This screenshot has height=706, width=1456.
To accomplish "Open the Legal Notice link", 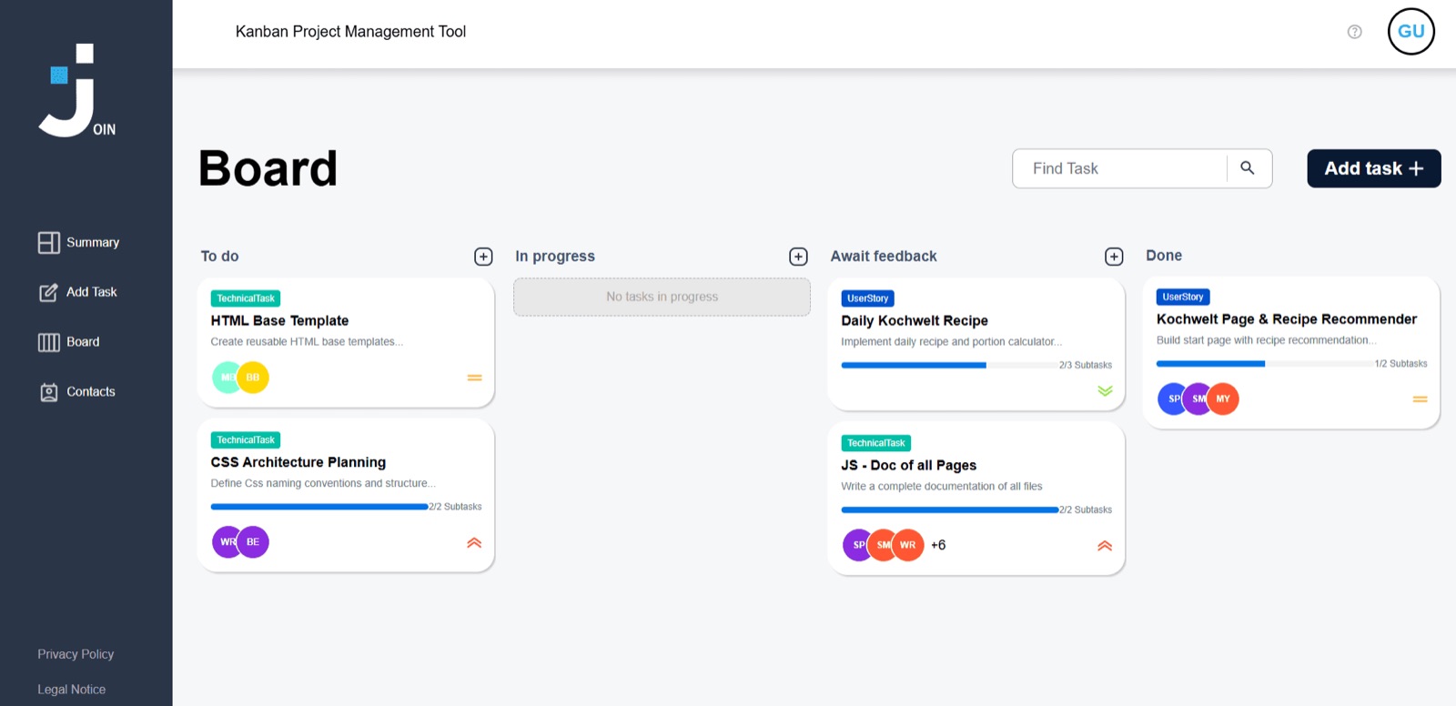I will click(x=72, y=690).
